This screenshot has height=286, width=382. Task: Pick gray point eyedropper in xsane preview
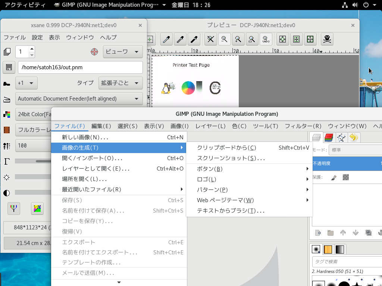pos(180,39)
